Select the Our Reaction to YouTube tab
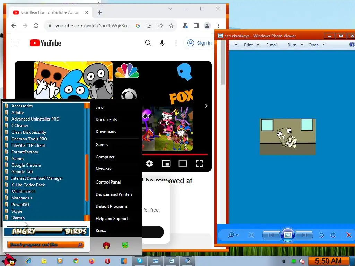355x266 pixels. coord(51,12)
